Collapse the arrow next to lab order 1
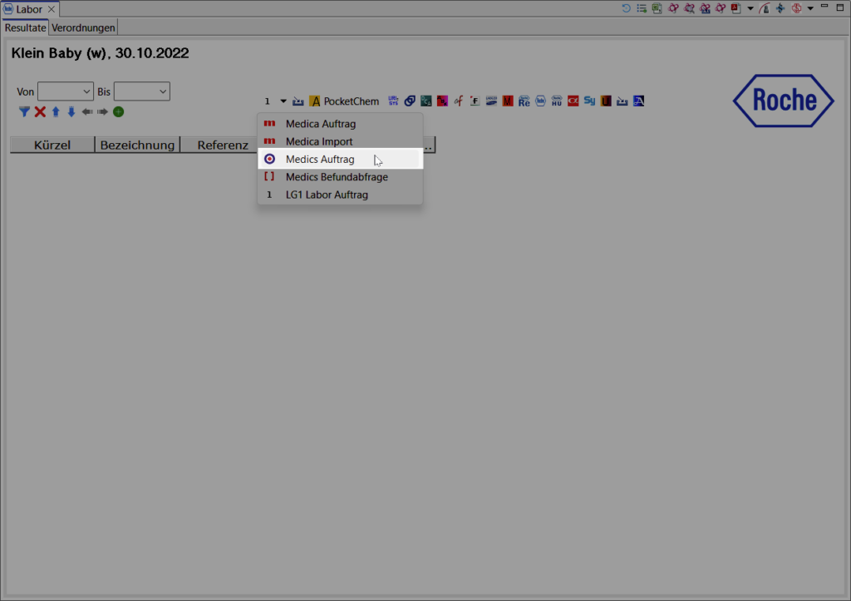Viewport: 851px width, 601px height. coord(283,101)
